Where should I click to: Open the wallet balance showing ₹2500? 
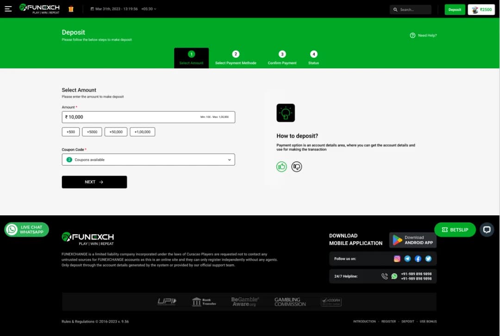pos(481,9)
